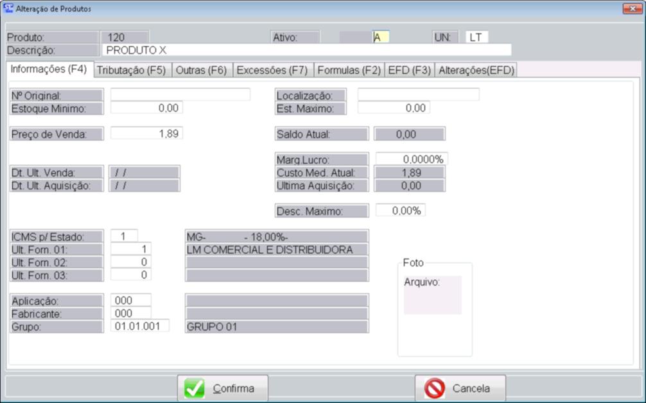
Task: Open the Outras (F6) tab
Action: point(201,71)
